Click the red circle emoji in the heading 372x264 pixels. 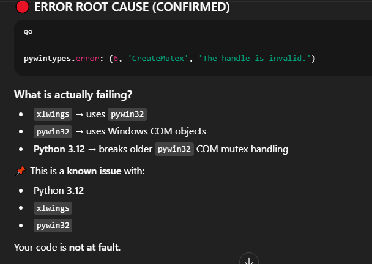[22, 7]
